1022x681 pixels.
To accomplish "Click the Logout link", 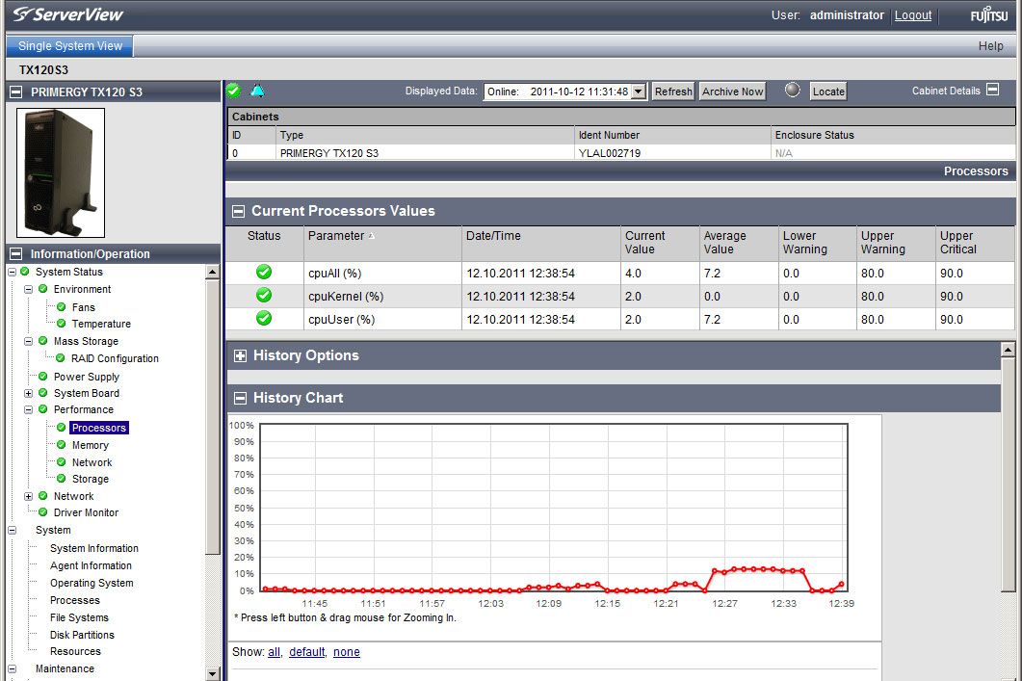I will pos(912,15).
